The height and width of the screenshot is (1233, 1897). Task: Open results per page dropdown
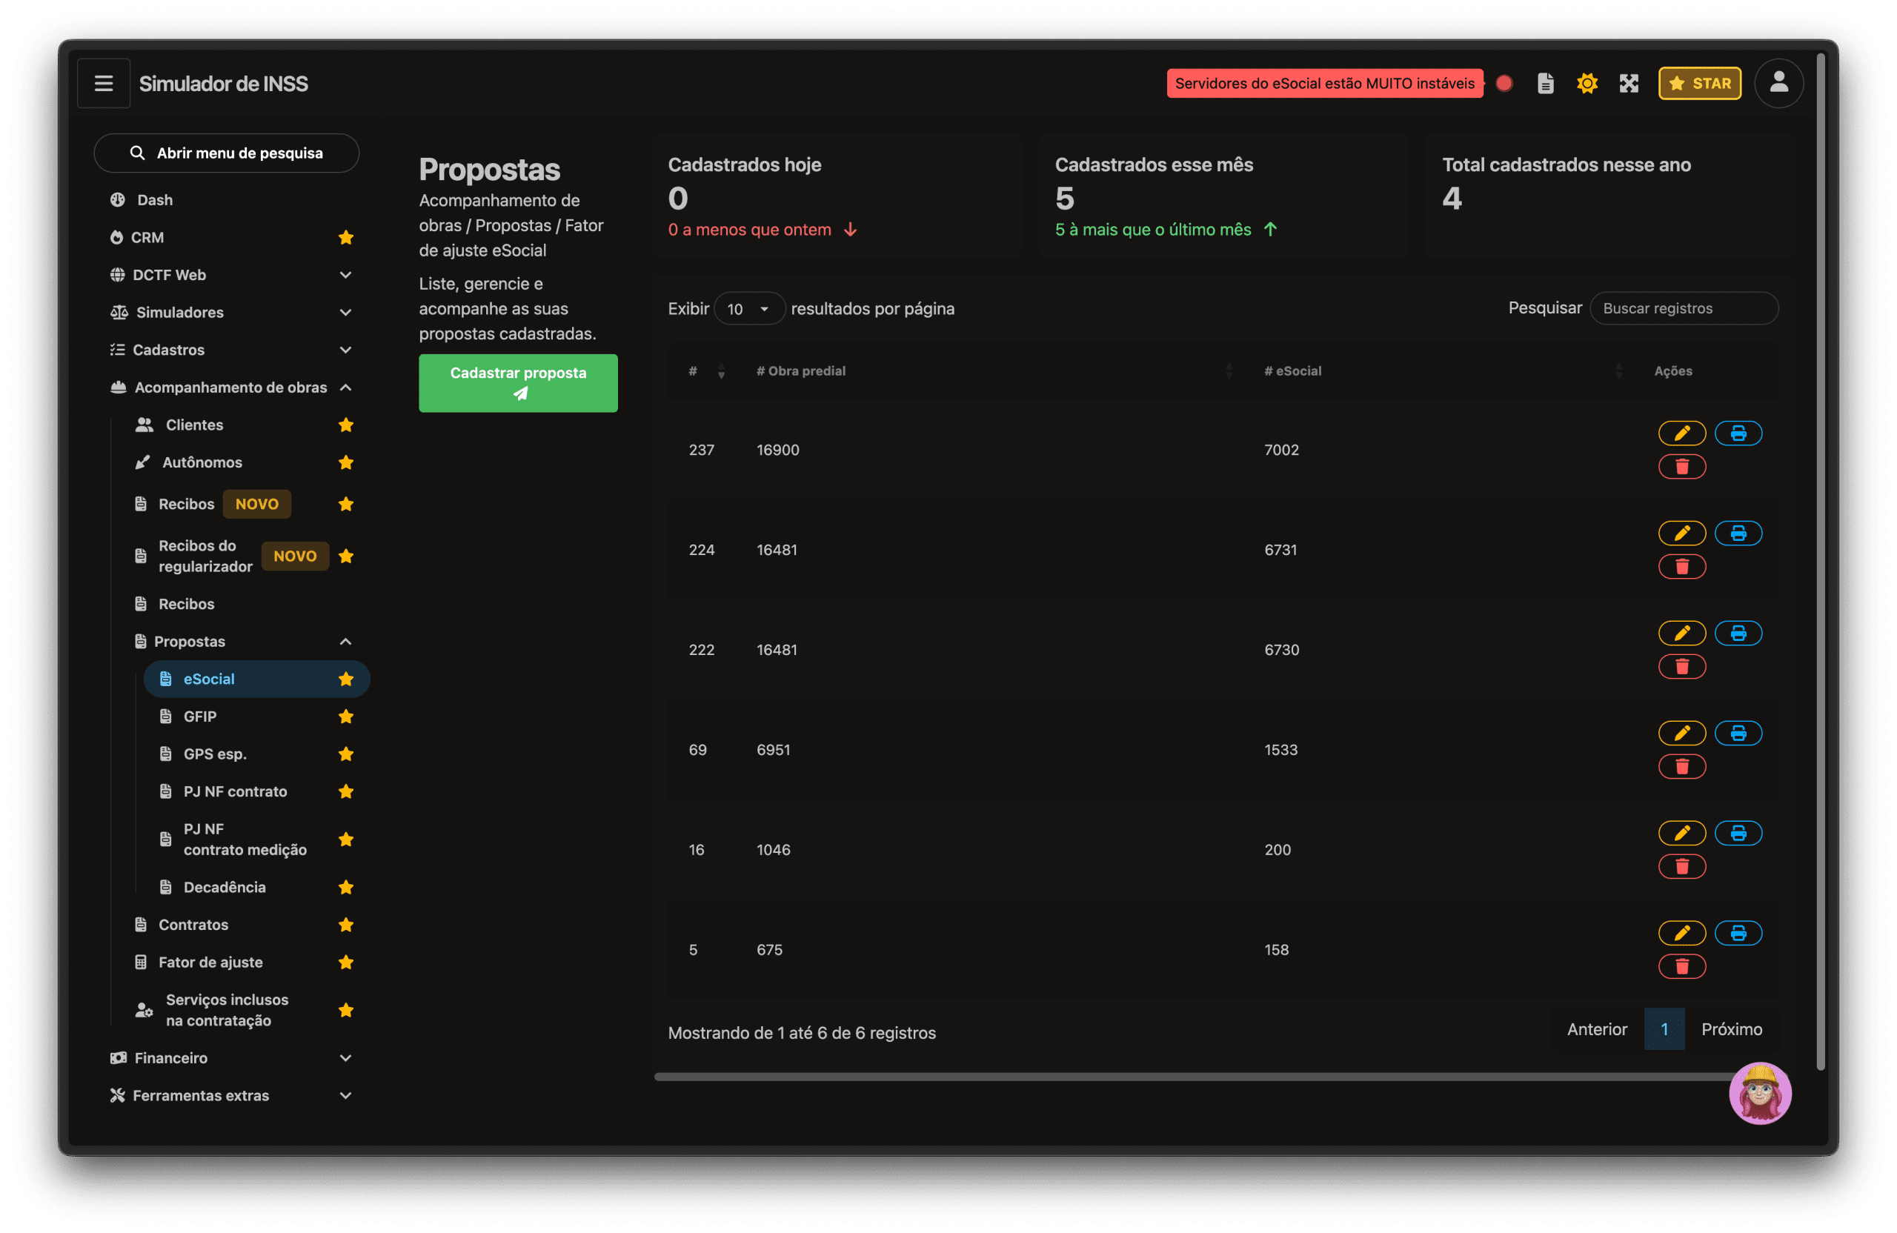tap(748, 308)
